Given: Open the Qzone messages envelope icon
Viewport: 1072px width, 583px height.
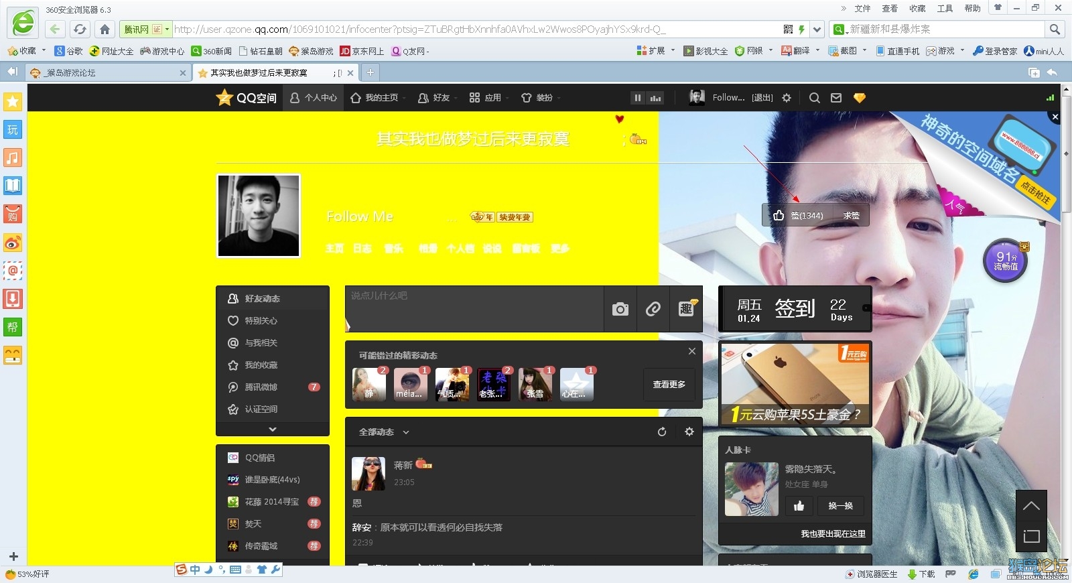Looking at the screenshot, I should tap(836, 98).
